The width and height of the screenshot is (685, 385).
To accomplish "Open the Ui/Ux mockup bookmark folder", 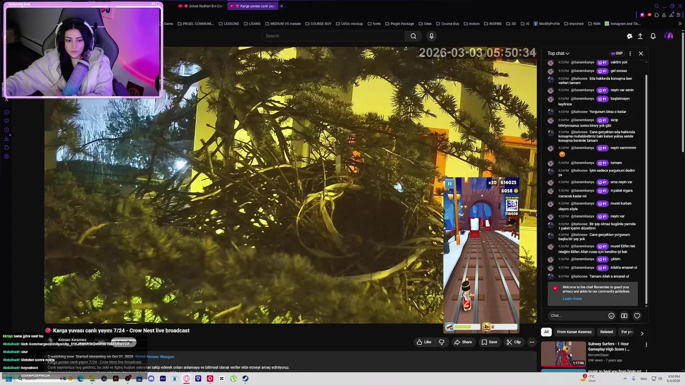I will [349, 24].
